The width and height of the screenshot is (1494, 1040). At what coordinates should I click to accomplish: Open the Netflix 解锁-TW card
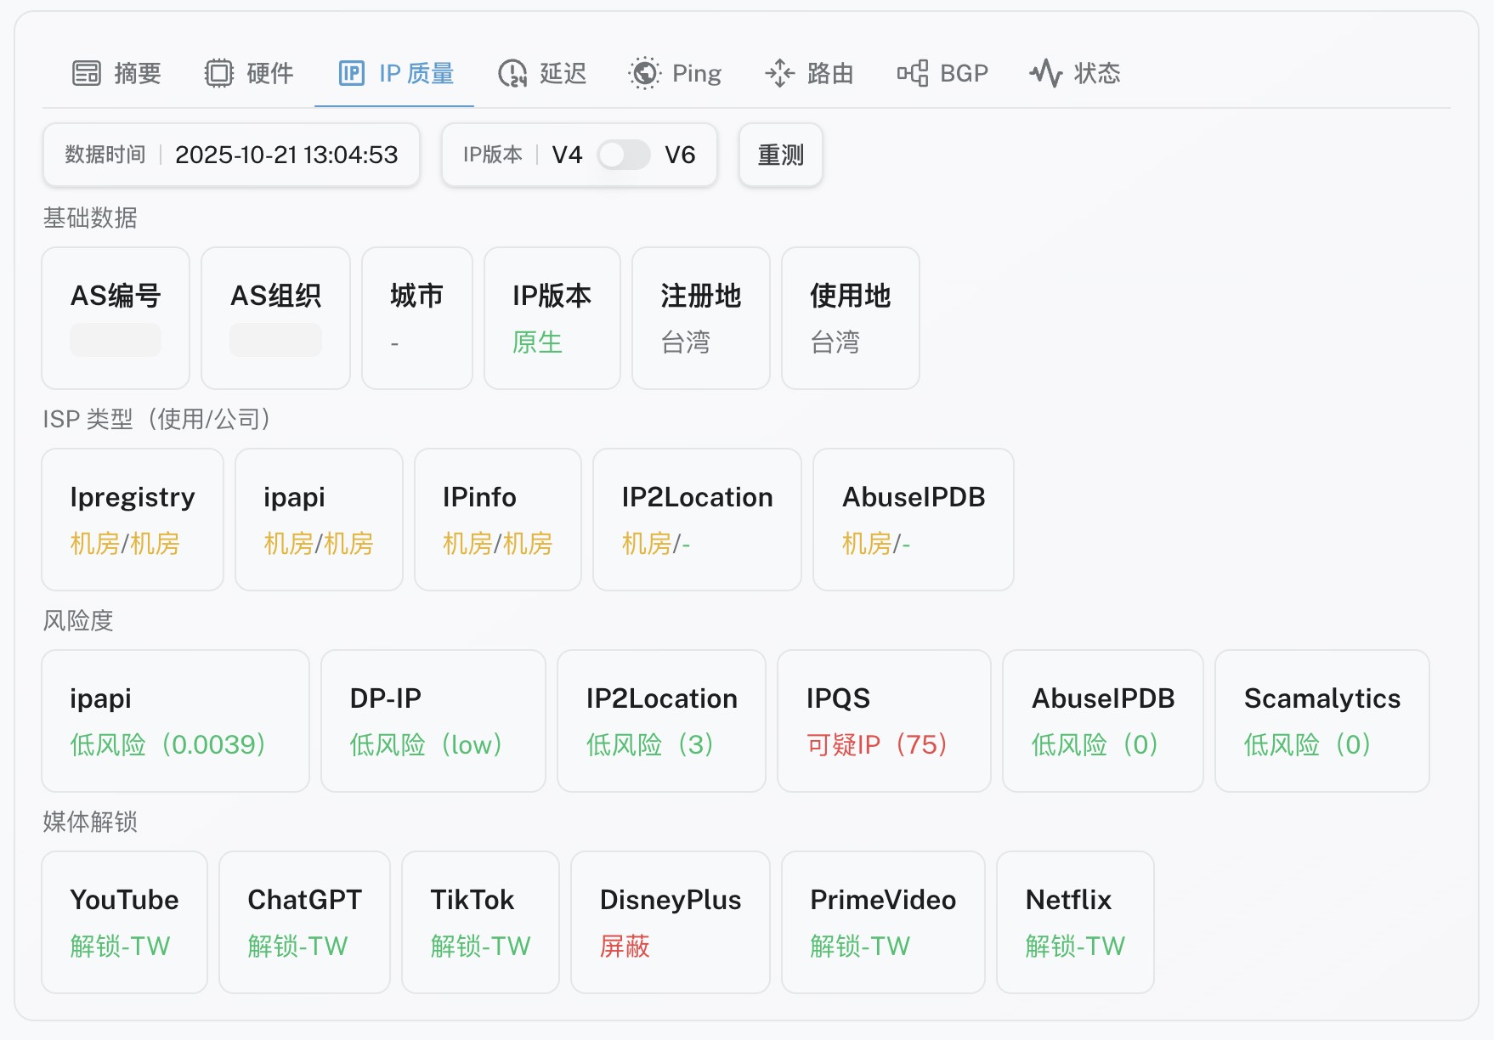point(1074,922)
